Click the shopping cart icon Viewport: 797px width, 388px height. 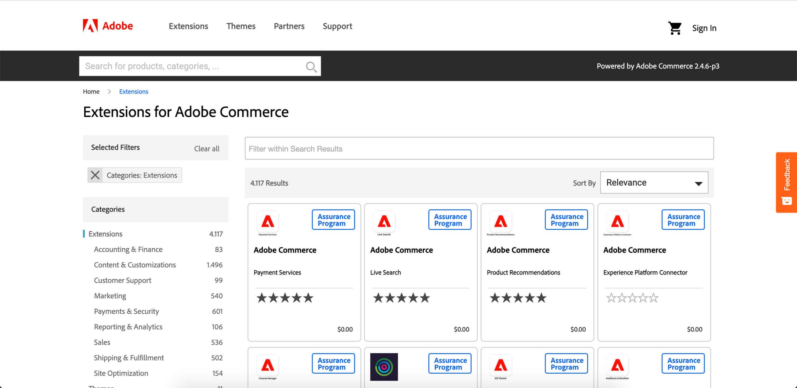tap(675, 28)
